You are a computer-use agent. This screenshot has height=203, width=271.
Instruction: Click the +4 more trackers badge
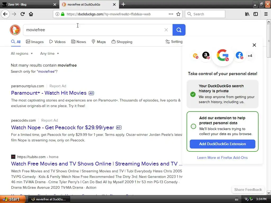tap(250, 56)
